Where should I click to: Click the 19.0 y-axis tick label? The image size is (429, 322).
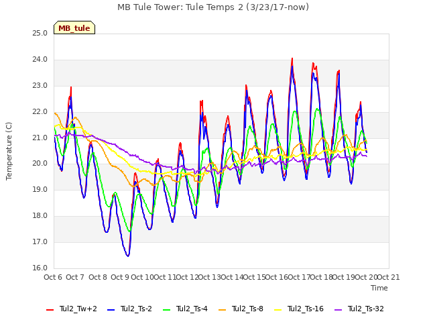pyautogui.click(x=40, y=190)
